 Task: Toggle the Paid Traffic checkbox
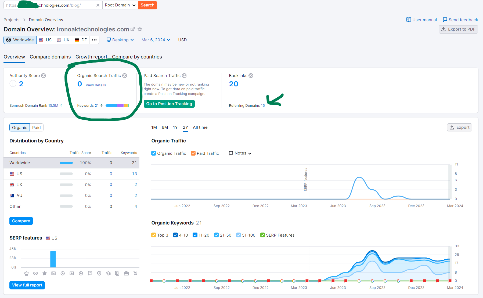point(193,153)
